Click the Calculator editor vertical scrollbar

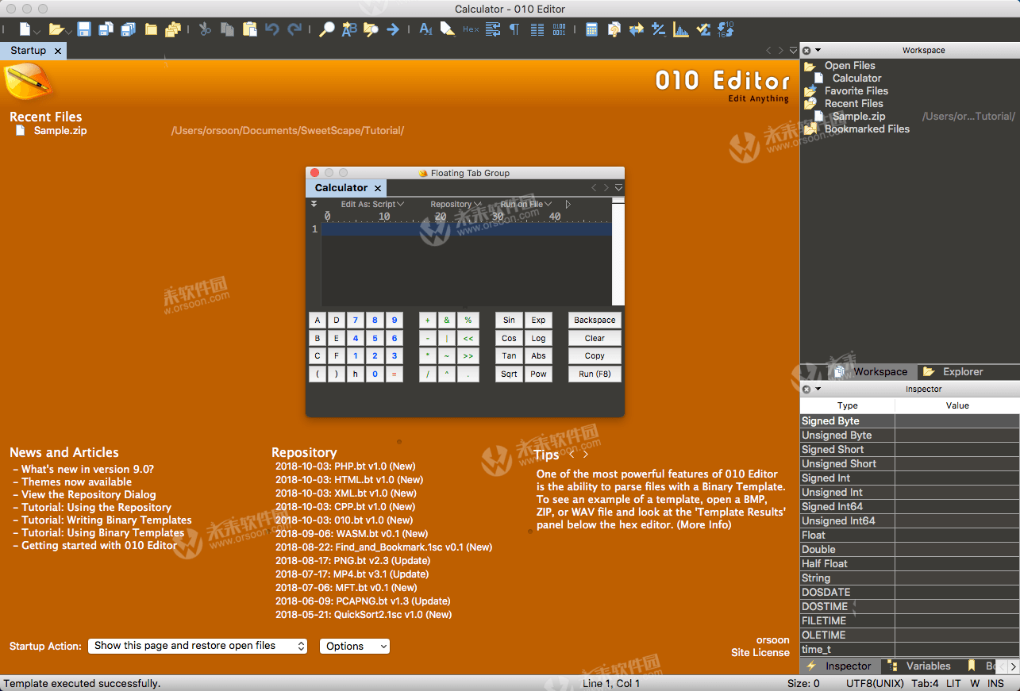point(618,251)
